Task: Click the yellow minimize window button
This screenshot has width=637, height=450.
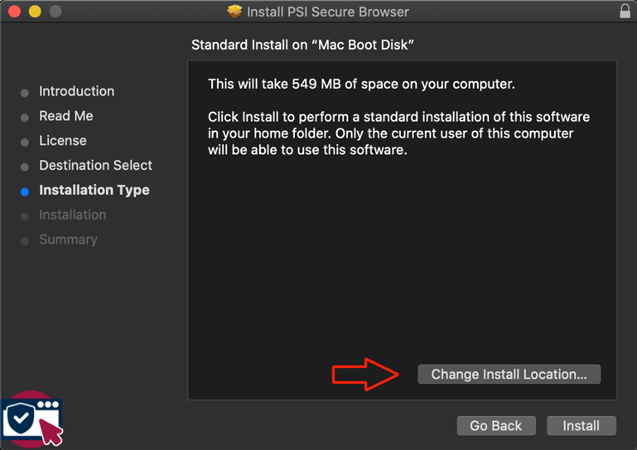Action: [x=35, y=12]
